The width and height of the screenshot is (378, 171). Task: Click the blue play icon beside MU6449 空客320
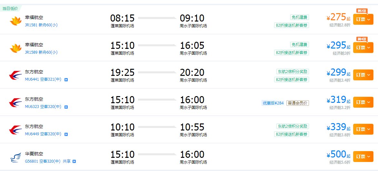(x=66, y=134)
